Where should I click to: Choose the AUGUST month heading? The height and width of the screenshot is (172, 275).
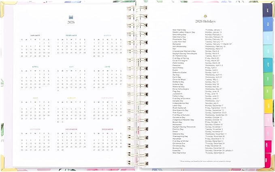71,98
